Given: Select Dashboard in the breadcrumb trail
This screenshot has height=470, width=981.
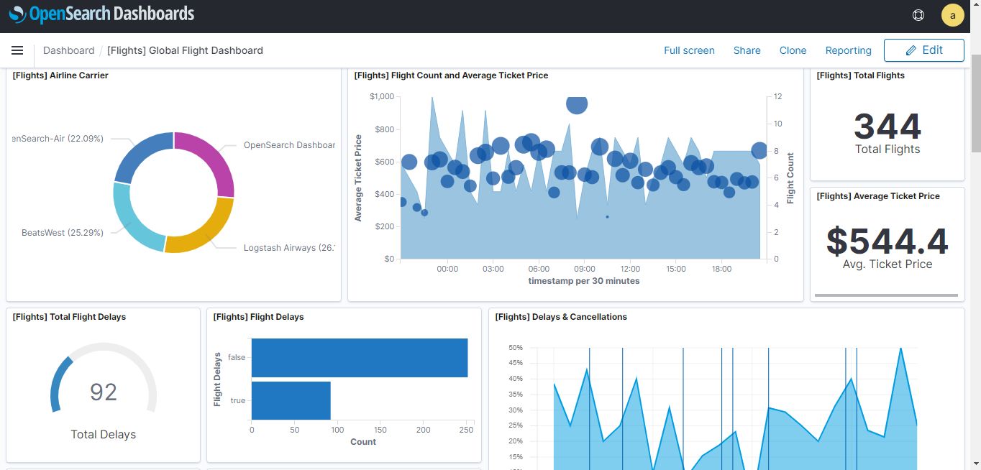Looking at the screenshot, I should click(x=69, y=50).
